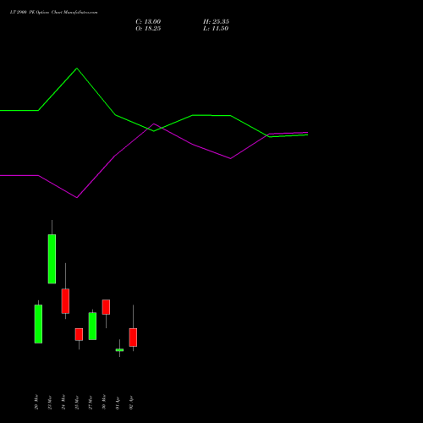This screenshot has height=423, width=423.
Task: Click the red candlestick for 30 Mar
Action: [x=106, y=307]
